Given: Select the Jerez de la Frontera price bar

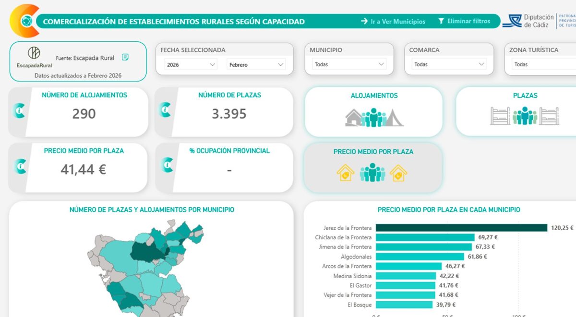Looking at the screenshot, I should tap(461, 228).
